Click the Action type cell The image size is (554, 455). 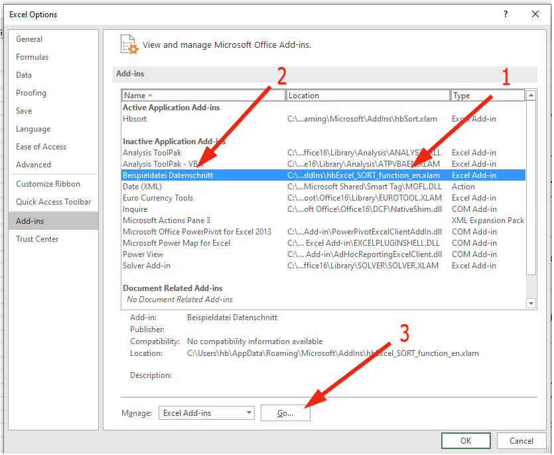(x=463, y=187)
